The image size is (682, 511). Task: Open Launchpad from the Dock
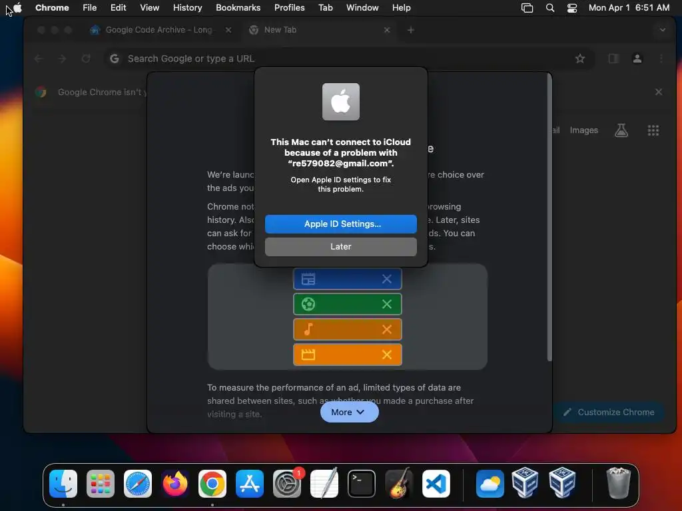click(x=101, y=484)
